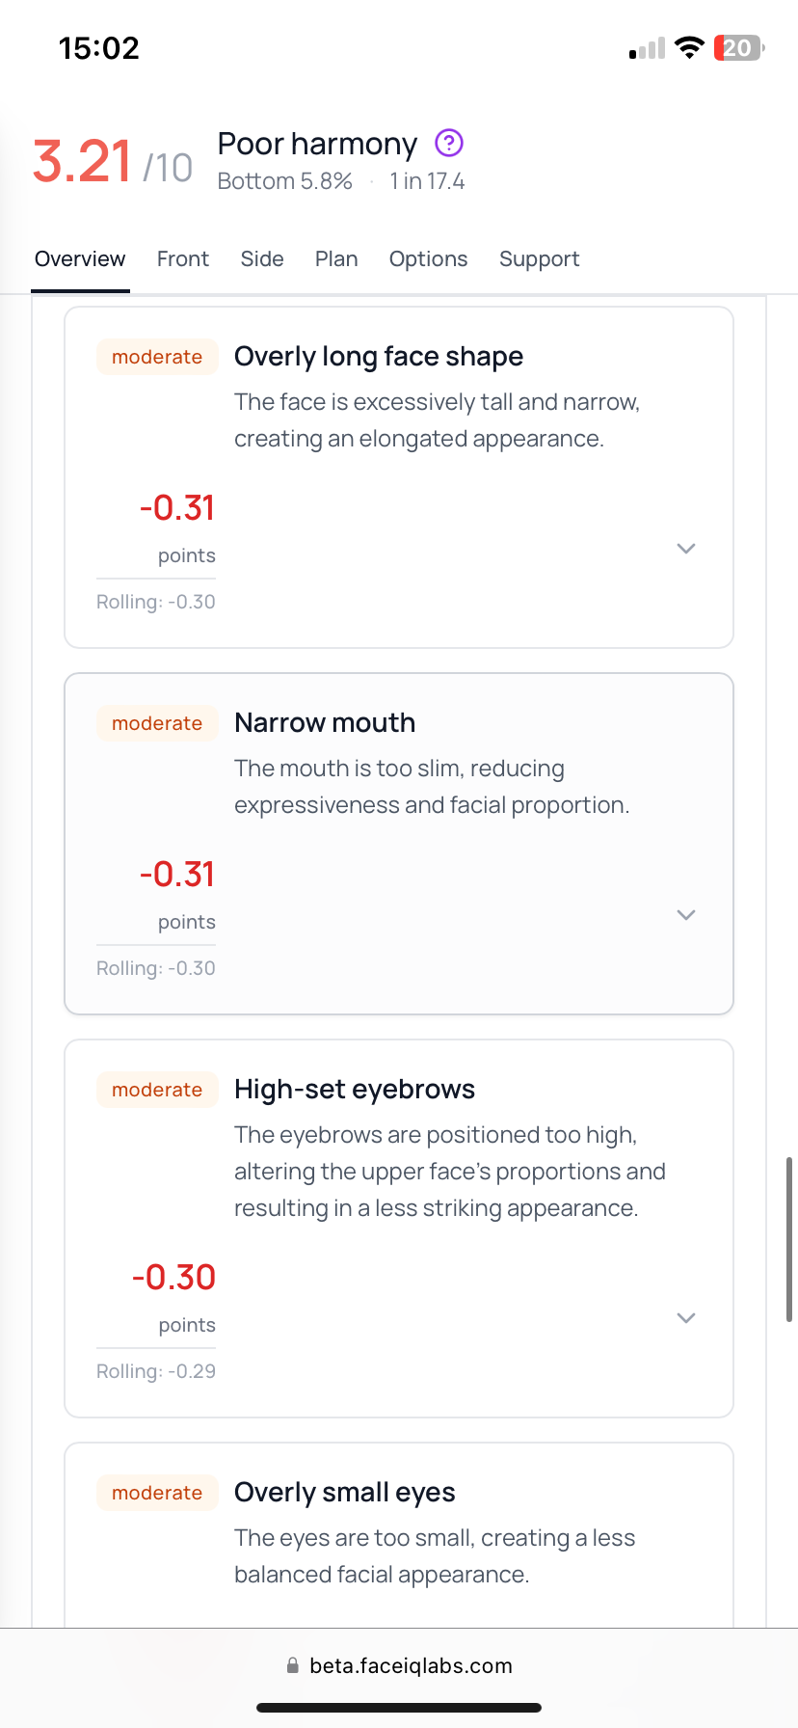Expand the Narrow mouth details chevron

click(686, 915)
